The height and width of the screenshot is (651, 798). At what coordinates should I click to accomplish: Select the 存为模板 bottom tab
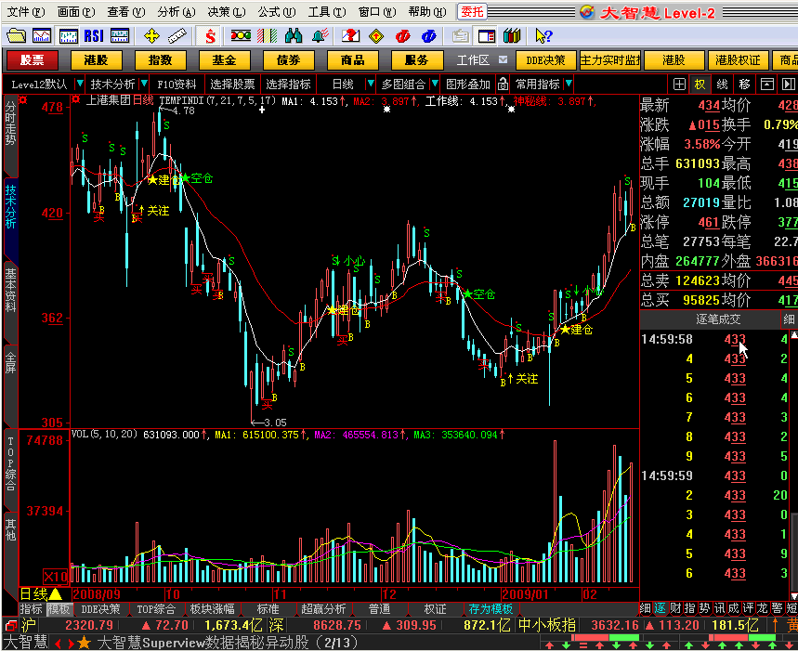tap(491, 609)
